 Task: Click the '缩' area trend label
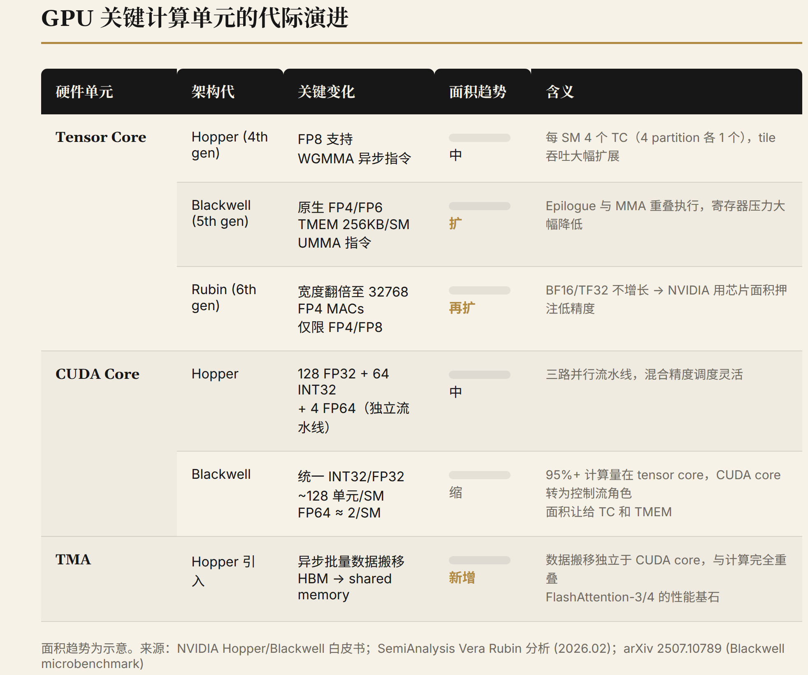tap(455, 492)
